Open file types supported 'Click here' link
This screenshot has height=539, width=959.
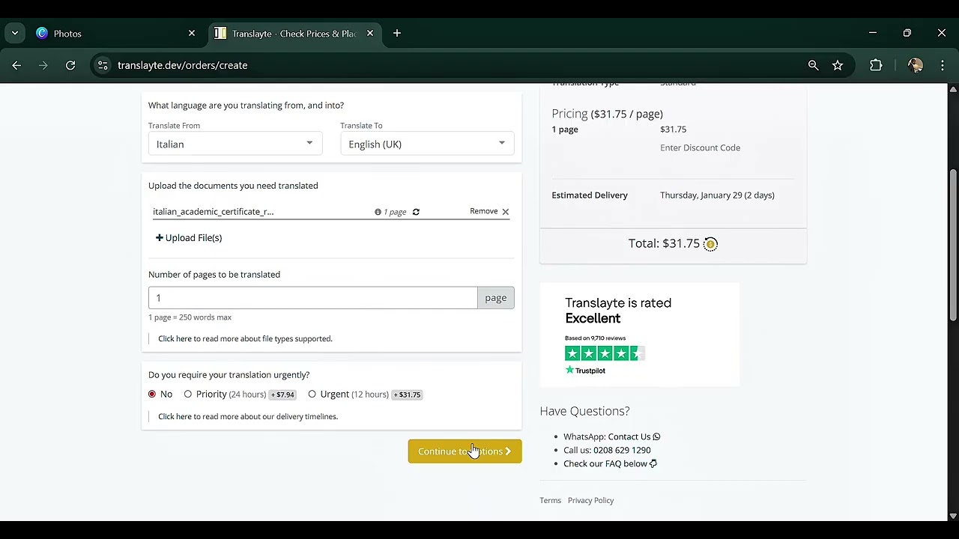point(175,338)
